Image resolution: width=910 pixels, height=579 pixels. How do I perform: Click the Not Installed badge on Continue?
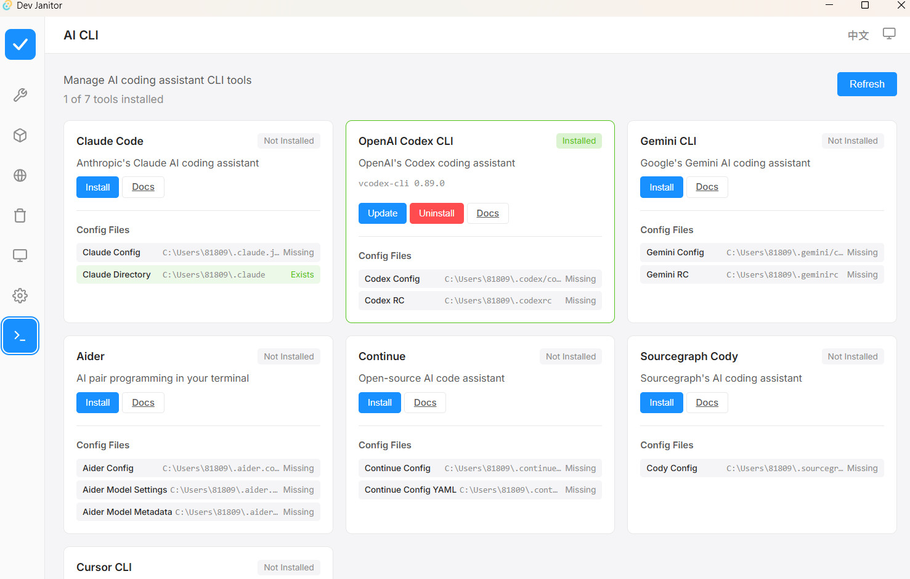click(571, 356)
